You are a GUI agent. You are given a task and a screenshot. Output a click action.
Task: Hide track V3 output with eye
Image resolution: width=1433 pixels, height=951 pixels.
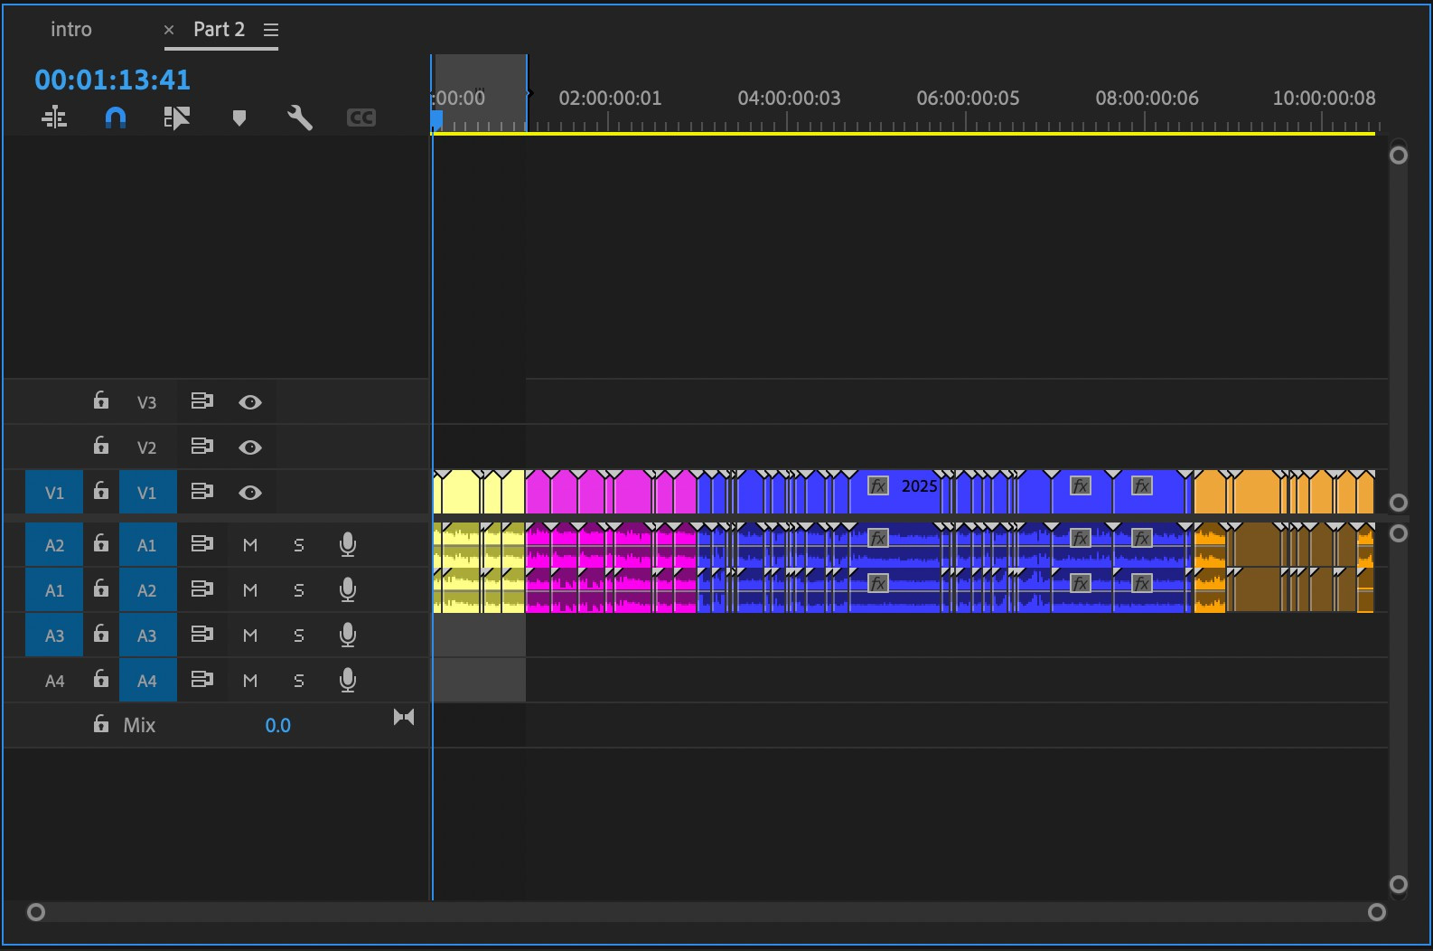[250, 402]
